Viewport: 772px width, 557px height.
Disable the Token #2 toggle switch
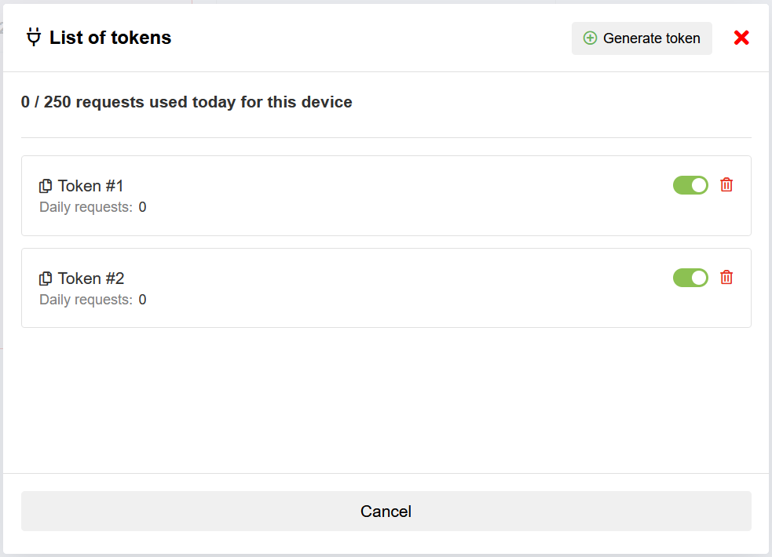pos(690,278)
